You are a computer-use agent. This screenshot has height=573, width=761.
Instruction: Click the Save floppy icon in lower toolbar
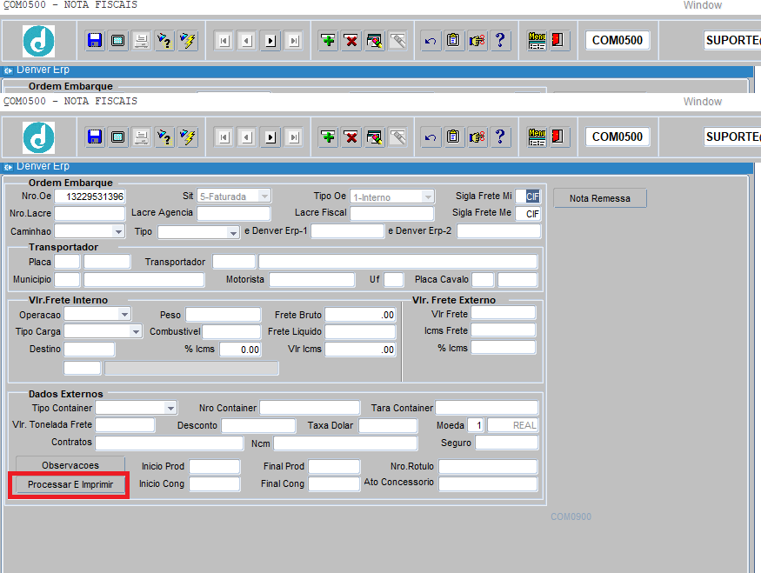95,137
